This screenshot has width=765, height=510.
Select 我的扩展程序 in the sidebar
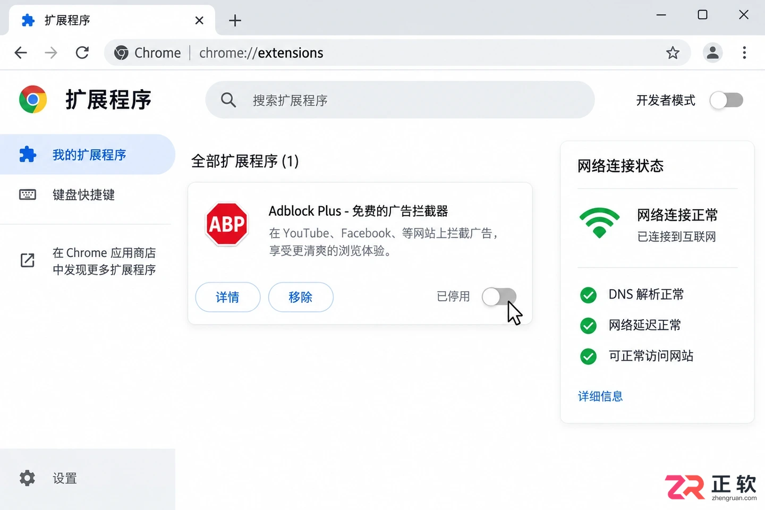click(x=88, y=155)
